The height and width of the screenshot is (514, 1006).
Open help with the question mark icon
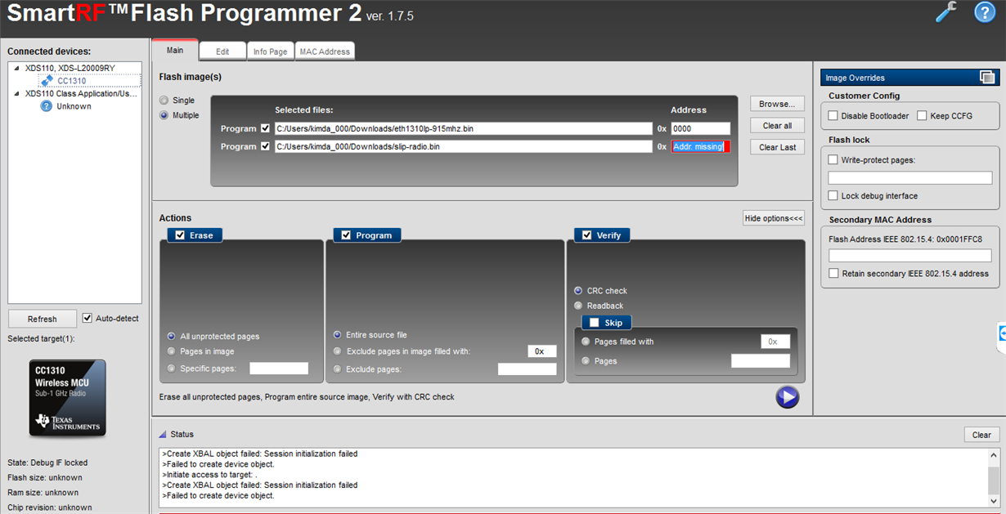tap(985, 12)
